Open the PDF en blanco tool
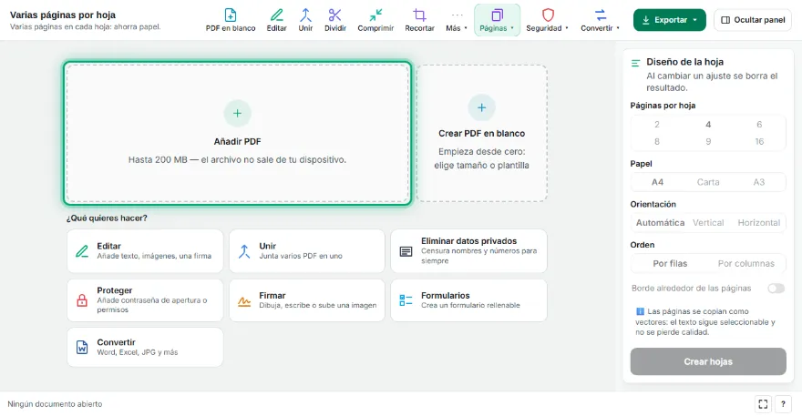Viewport: 802px width, 416px height. tap(231, 20)
